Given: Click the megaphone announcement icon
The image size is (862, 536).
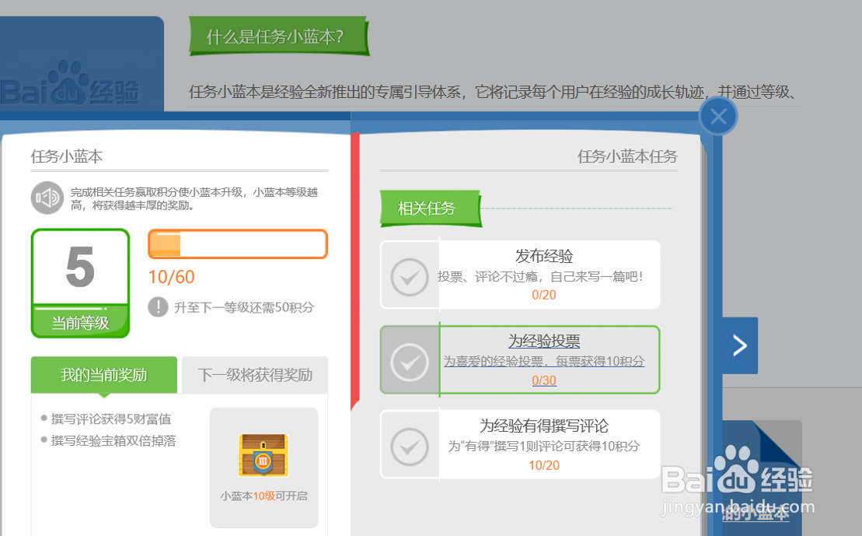Looking at the screenshot, I should coord(47,197).
